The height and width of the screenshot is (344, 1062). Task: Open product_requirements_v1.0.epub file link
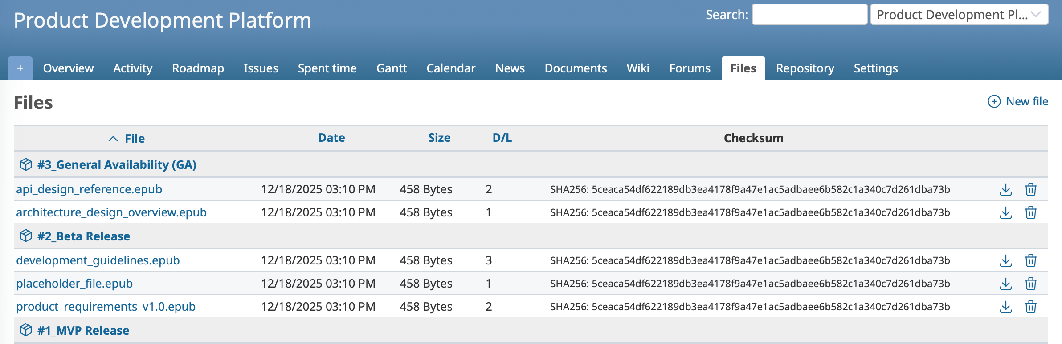coord(106,307)
